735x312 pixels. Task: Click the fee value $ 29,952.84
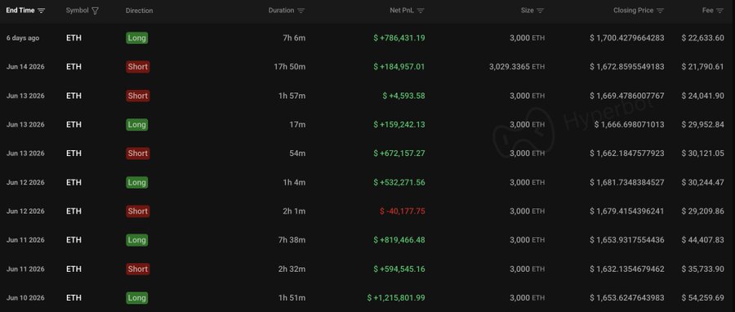(x=702, y=125)
